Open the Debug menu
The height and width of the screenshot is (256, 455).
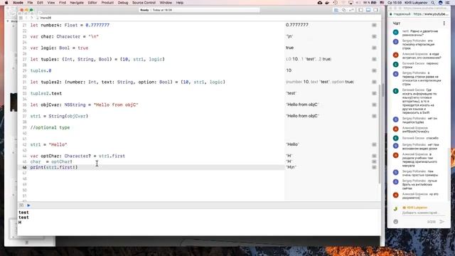click(123, 3)
